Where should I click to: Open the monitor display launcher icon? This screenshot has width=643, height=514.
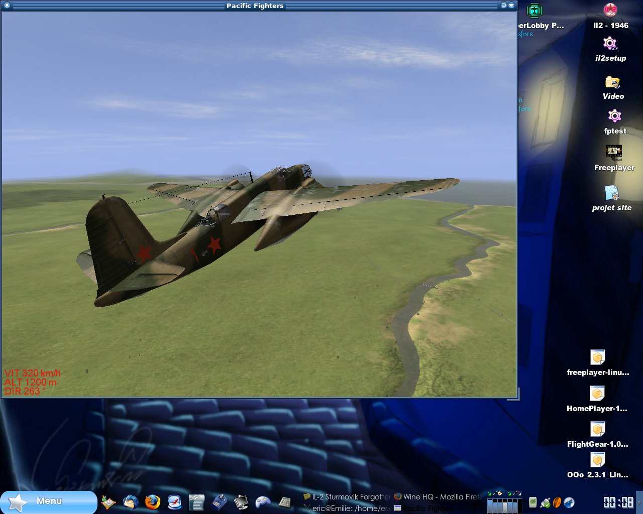[x=241, y=502]
